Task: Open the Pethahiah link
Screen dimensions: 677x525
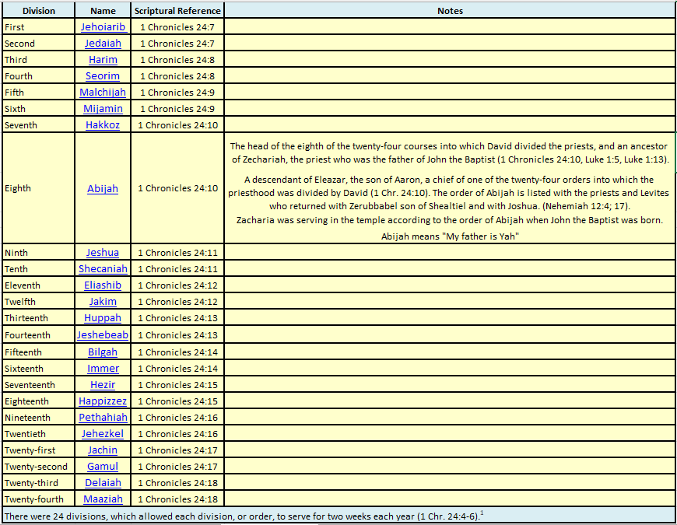Action: 103,418
